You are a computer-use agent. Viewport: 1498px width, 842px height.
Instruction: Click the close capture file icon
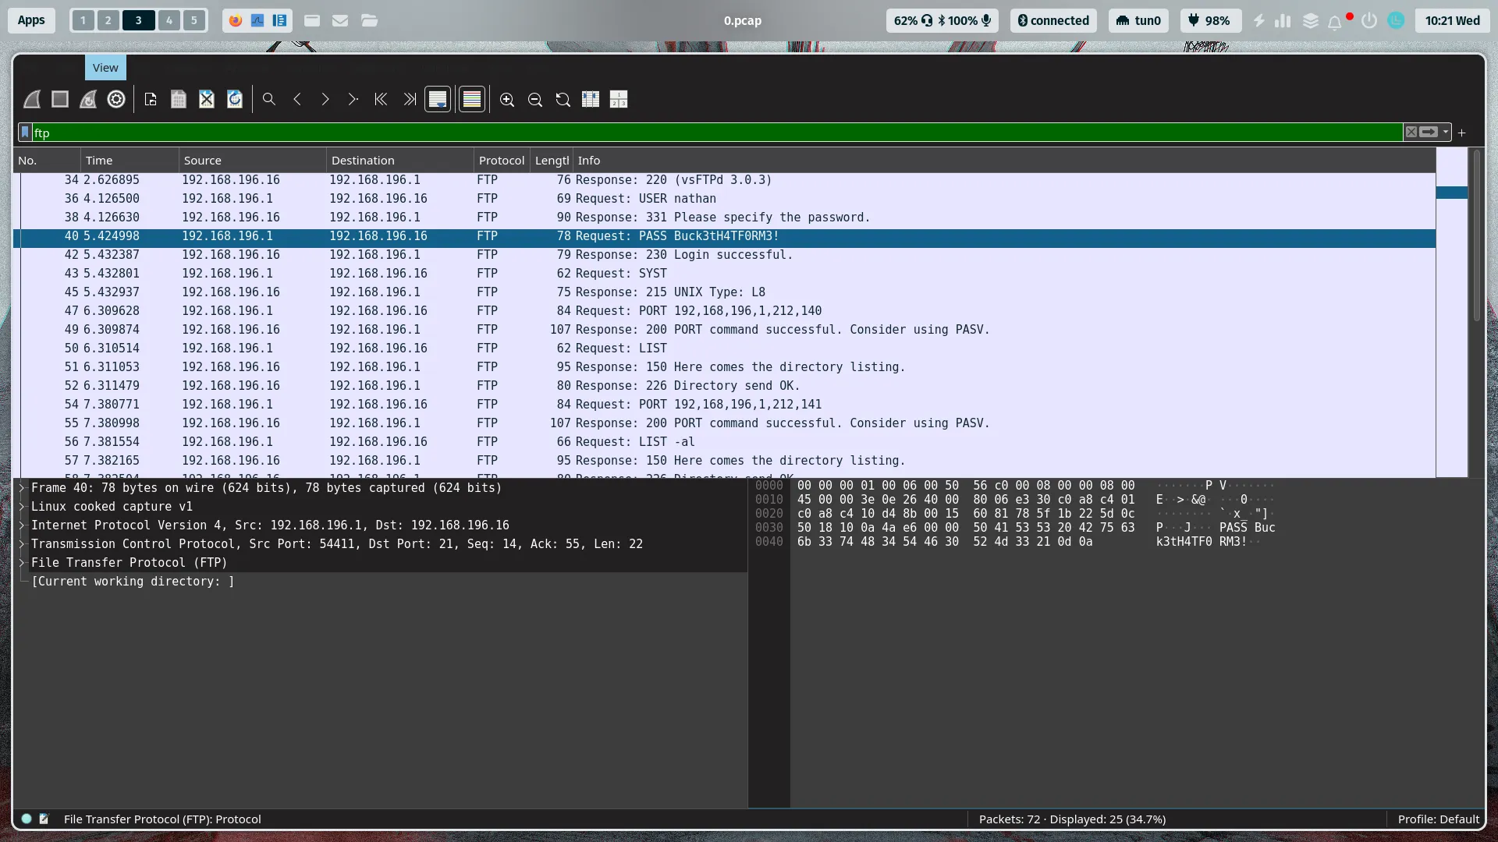coord(207,99)
